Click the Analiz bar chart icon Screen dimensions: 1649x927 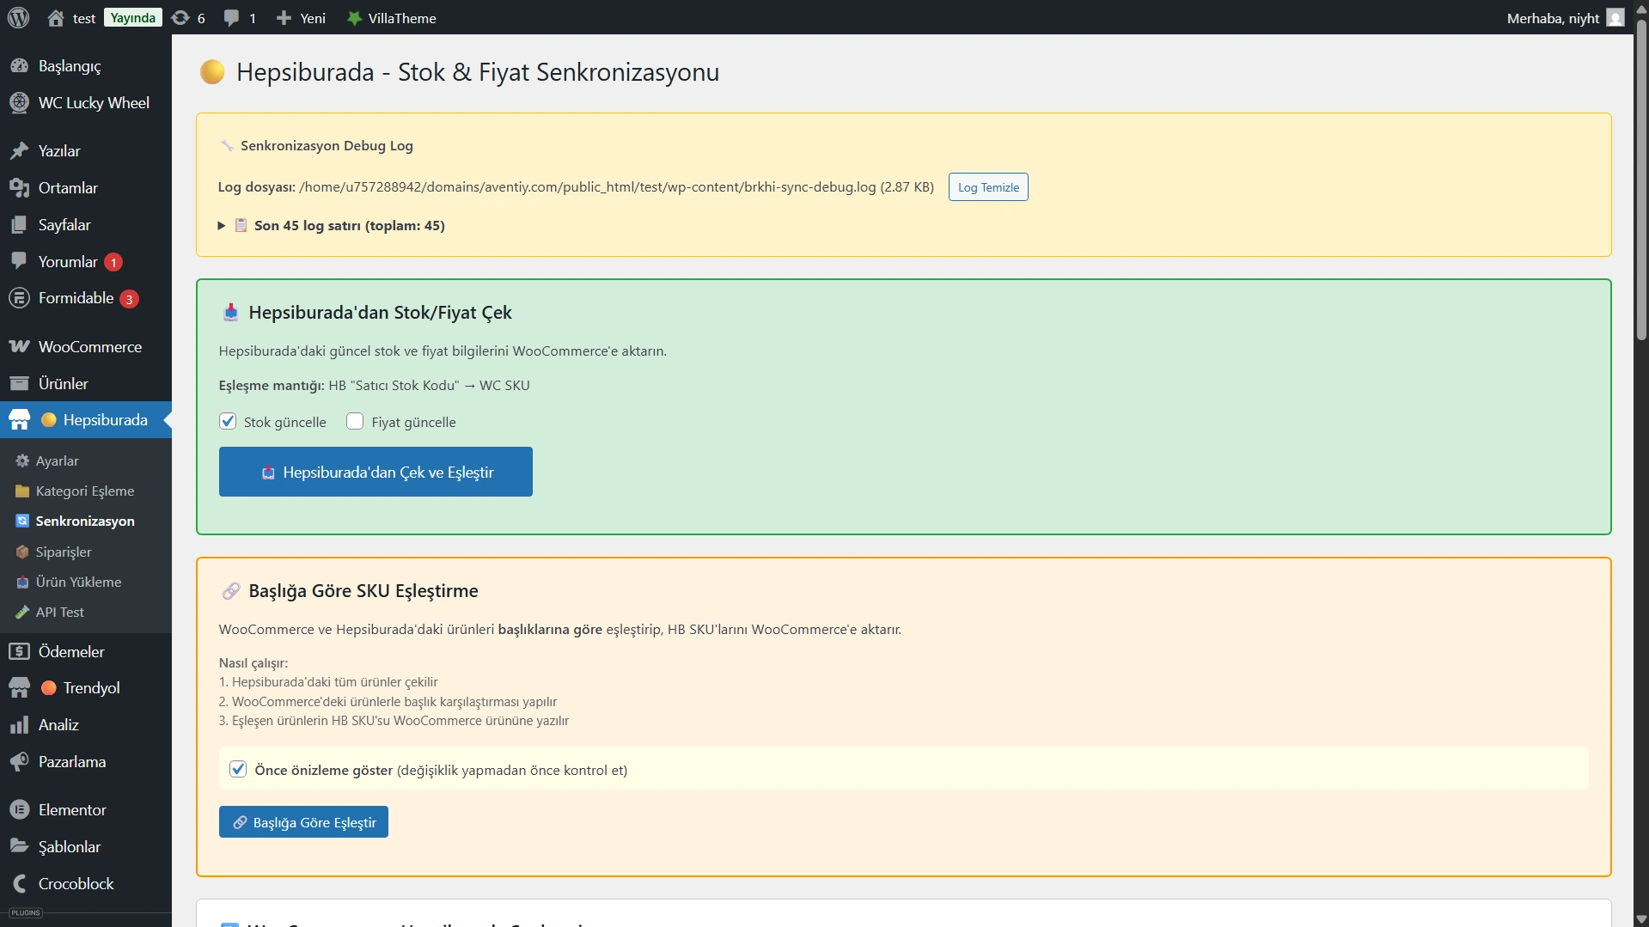pyautogui.click(x=19, y=725)
